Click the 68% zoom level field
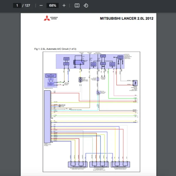 [53, 6]
